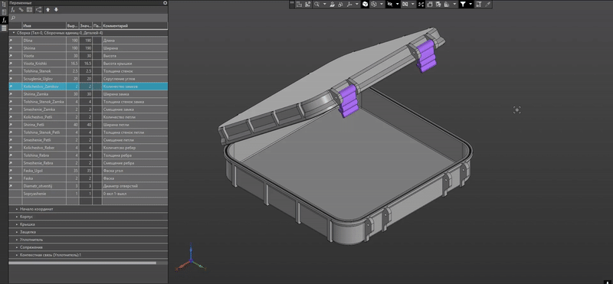The width and height of the screenshot is (613, 284).
Task: Click the horizontal scrollbar under the variables tree
Action: pos(82,263)
